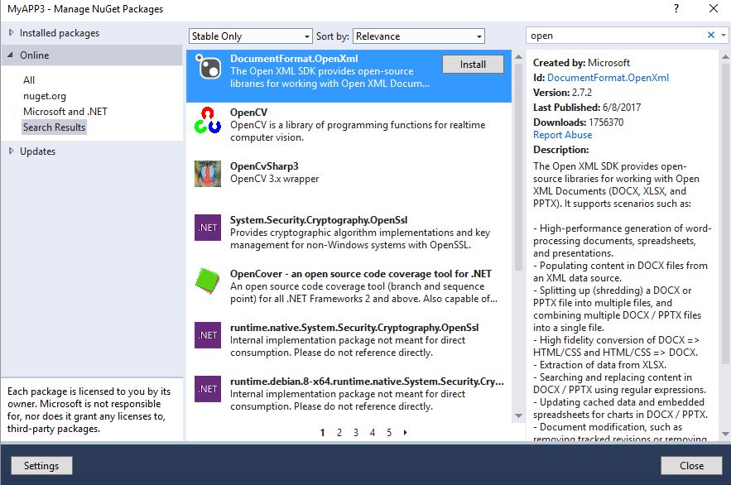
Task: Select the OpenCover package title
Action: pos(360,273)
